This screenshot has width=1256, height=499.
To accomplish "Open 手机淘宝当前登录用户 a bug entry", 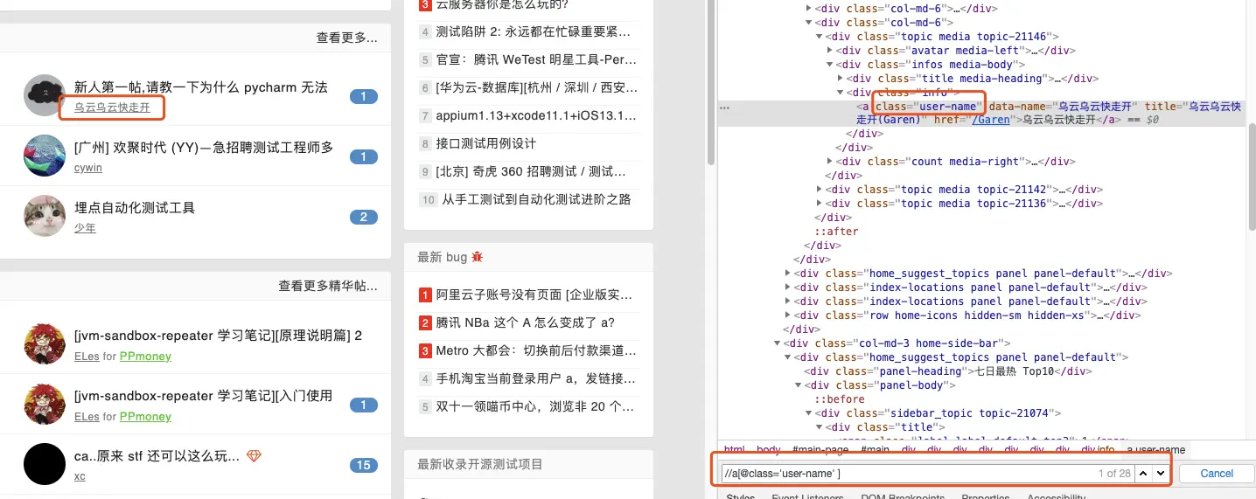I will [534, 378].
